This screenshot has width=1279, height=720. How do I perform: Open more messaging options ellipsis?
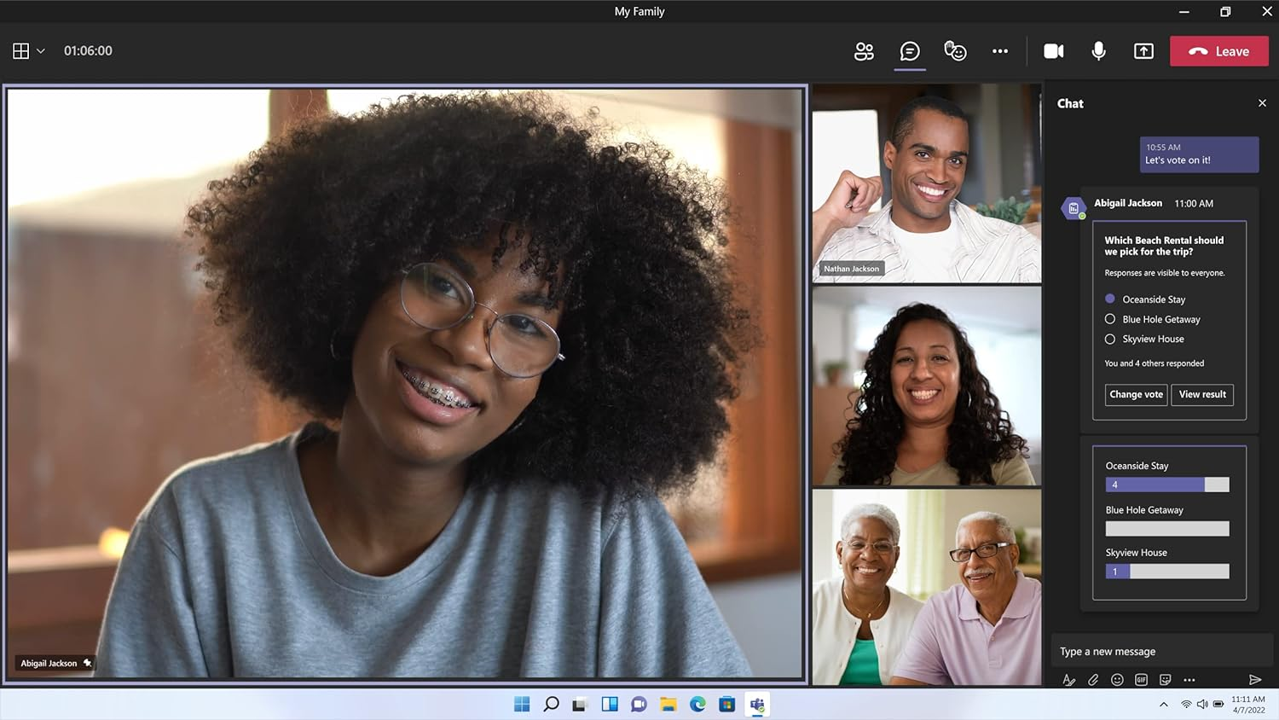1189,680
